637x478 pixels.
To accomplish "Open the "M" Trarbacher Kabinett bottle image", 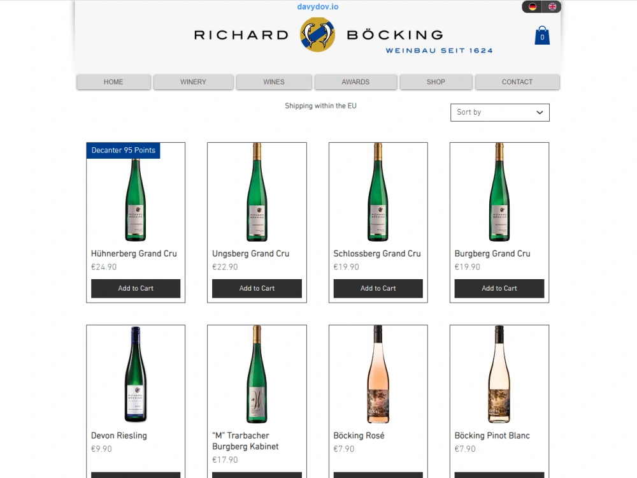I will [x=257, y=374].
